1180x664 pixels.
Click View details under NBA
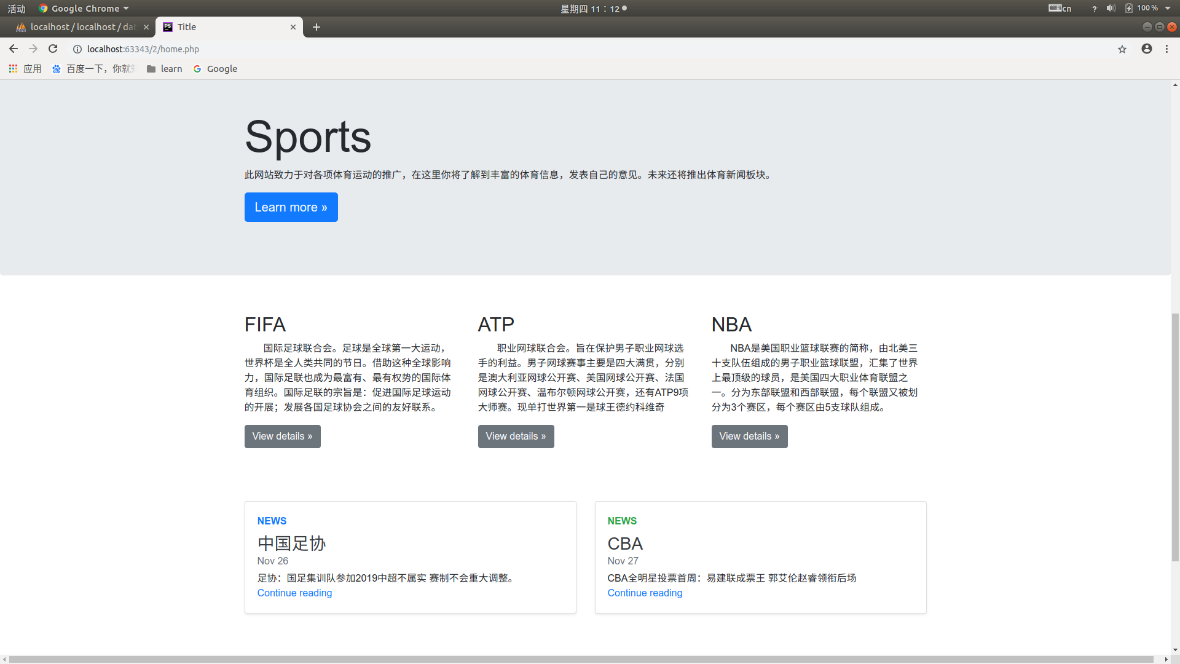tap(750, 437)
